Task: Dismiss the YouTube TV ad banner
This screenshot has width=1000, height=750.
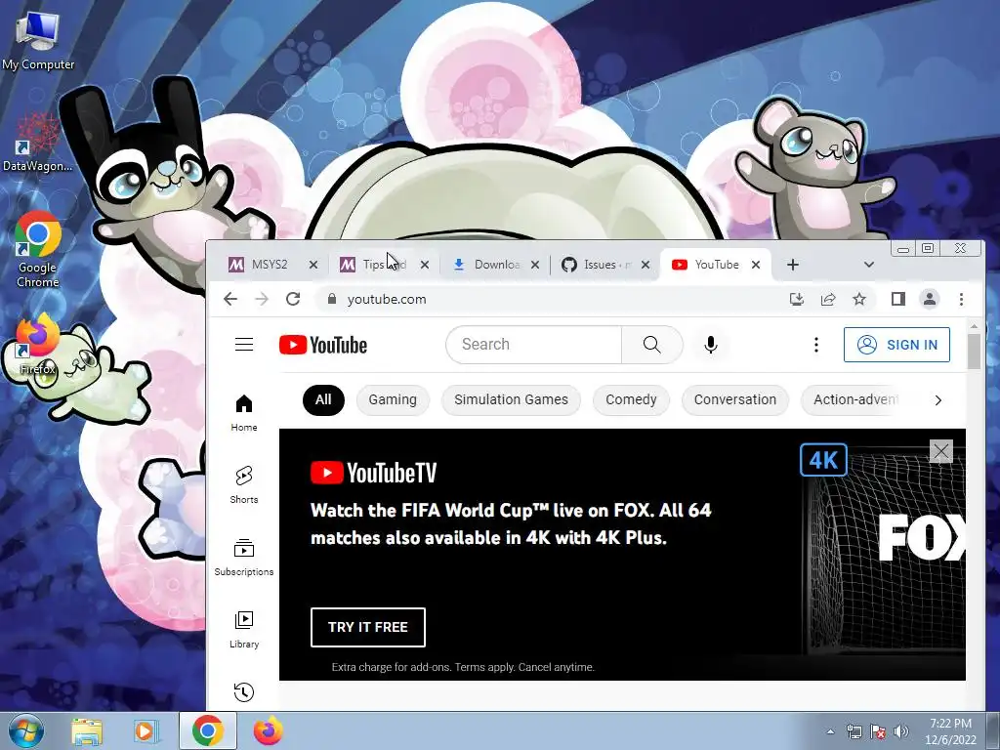Action: point(940,451)
